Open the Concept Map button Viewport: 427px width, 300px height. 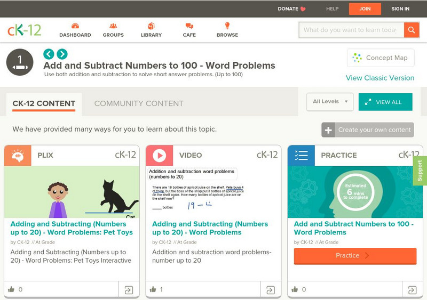[x=381, y=58]
